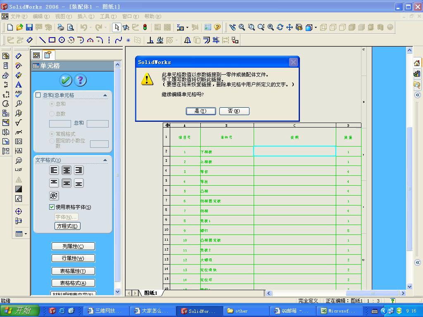Select the 总数 radio button
The height and width of the screenshot is (317, 423).
pyautogui.click(x=52, y=114)
